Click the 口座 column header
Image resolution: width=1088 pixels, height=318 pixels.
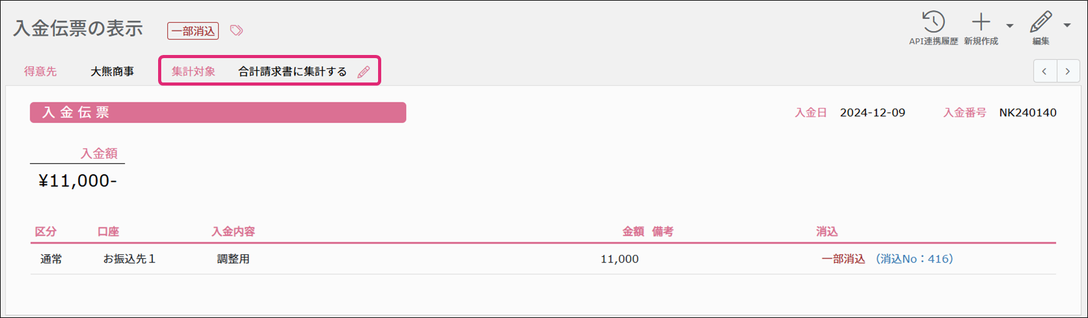click(108, 231)
